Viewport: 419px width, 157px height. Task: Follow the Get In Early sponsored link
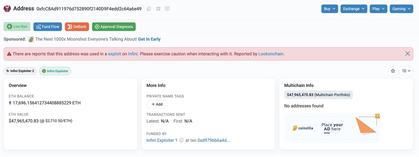pos(149,39)
